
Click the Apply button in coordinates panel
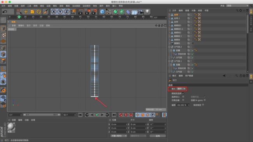[x=158, y=136]
